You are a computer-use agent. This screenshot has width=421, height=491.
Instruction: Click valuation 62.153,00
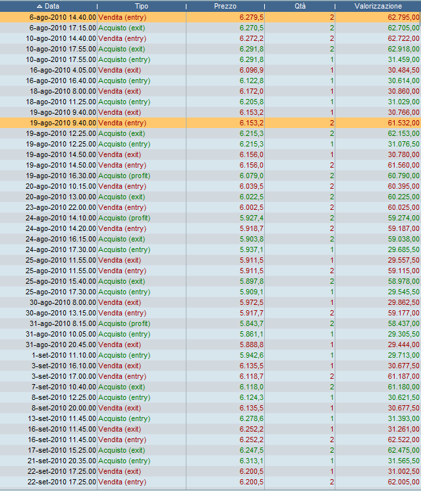(x=403, y=133)
